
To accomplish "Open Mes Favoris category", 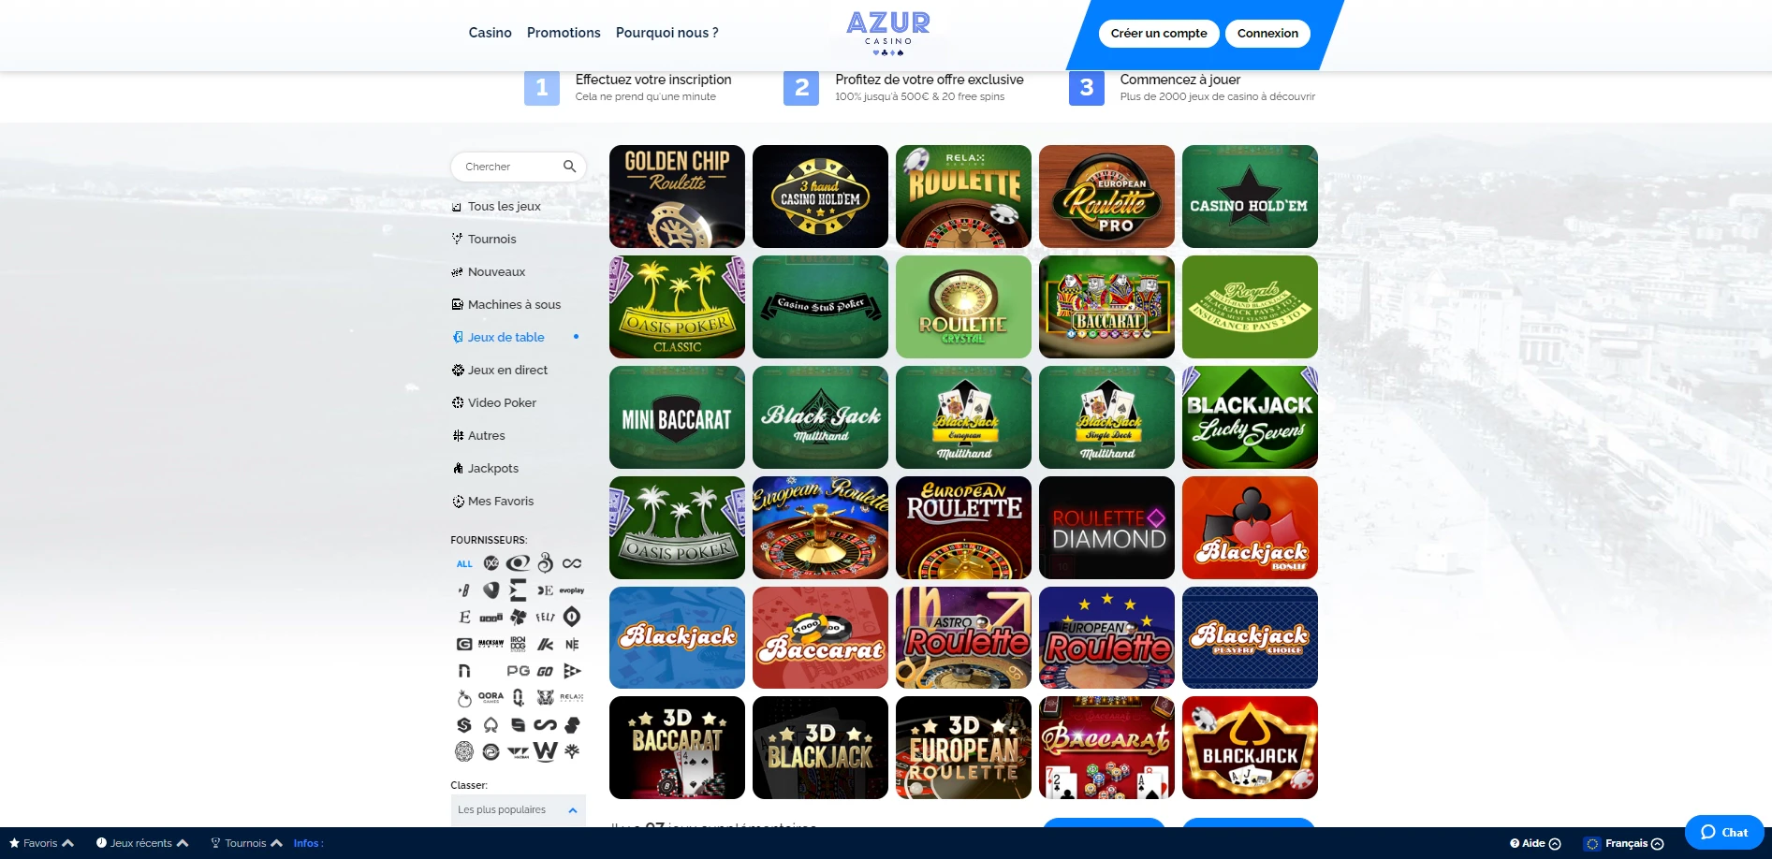I will (500, 501).
